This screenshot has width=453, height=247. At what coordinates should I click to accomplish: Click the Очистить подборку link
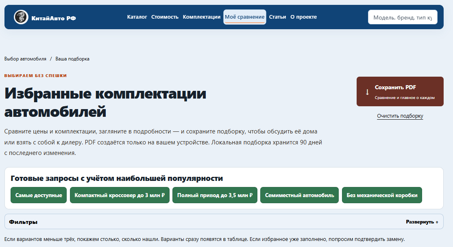[x=400, y=116]
